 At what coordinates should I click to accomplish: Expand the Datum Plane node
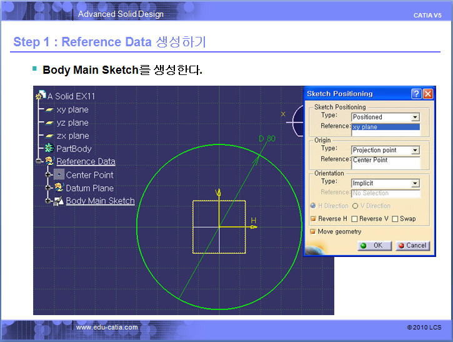tap(48, 188)
